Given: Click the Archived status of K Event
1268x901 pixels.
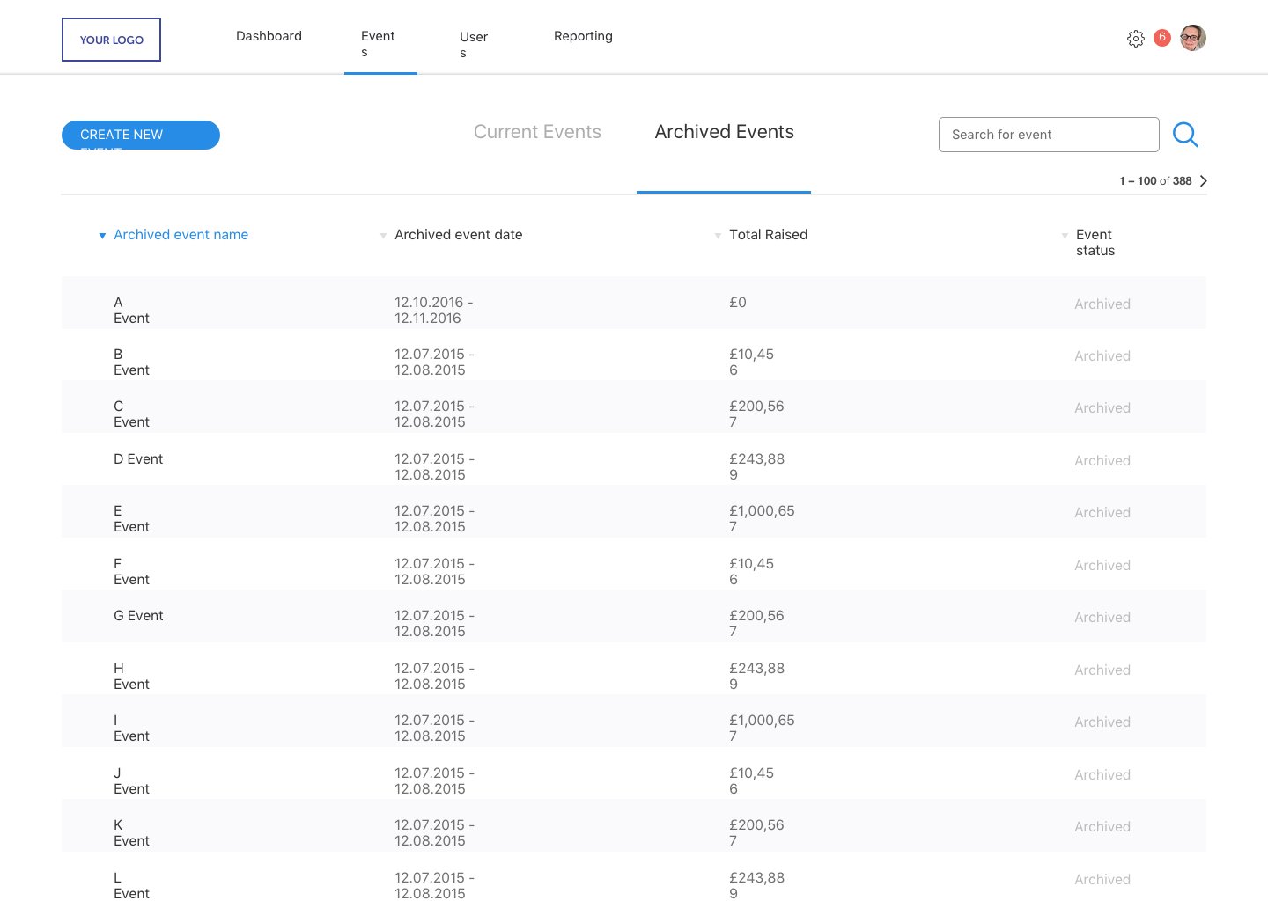Looking at the screenshot, I should coord(1102,827).
